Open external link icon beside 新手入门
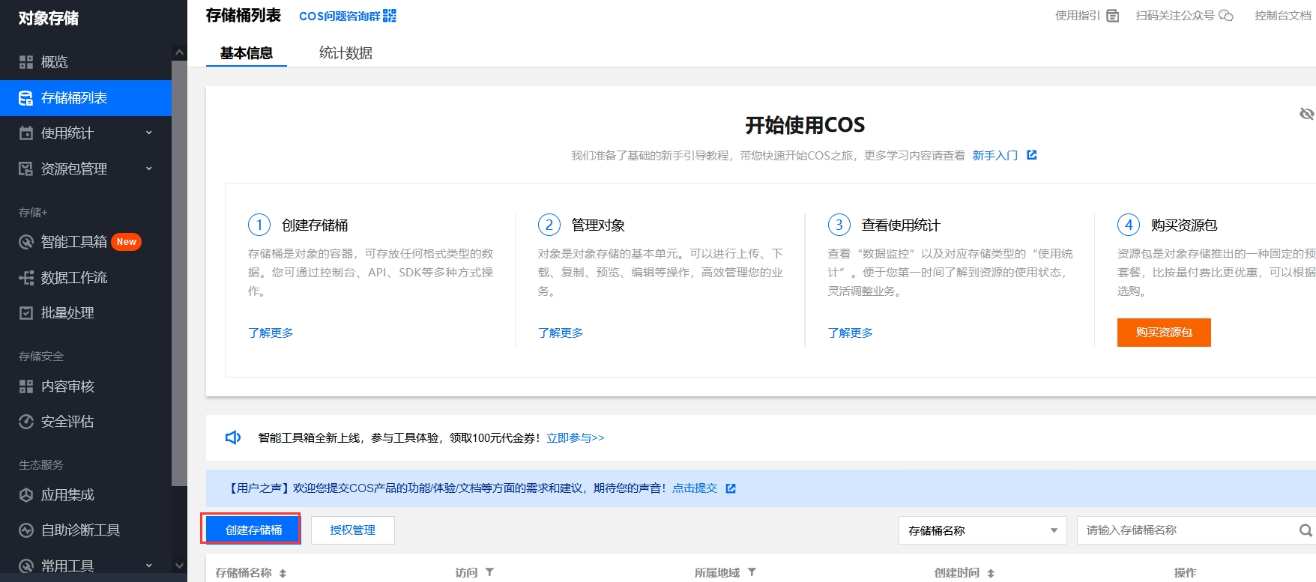 click(x=1032, y=155)
